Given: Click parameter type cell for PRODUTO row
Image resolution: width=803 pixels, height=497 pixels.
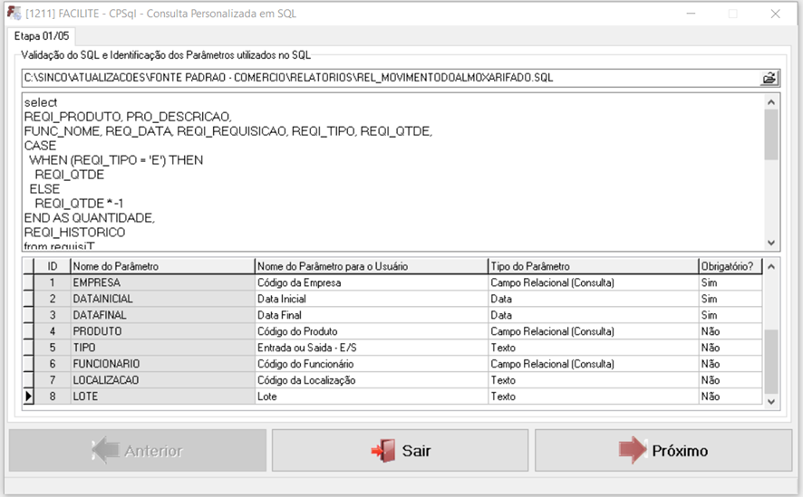Looking at the screenshot, I should [594, 331].
